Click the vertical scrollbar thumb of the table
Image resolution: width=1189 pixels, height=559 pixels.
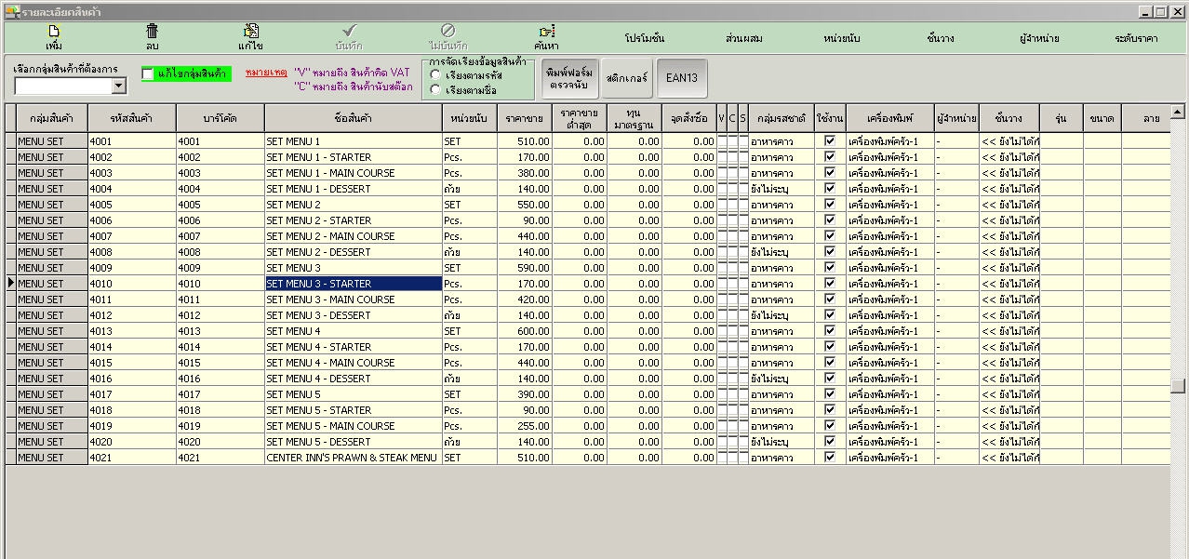[1178, 386]
